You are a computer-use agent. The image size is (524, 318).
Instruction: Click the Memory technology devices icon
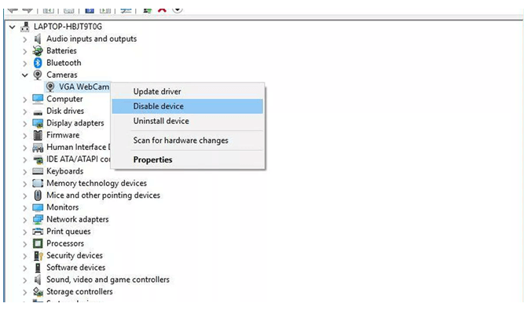pyautogui.click(x=38, y=184)
